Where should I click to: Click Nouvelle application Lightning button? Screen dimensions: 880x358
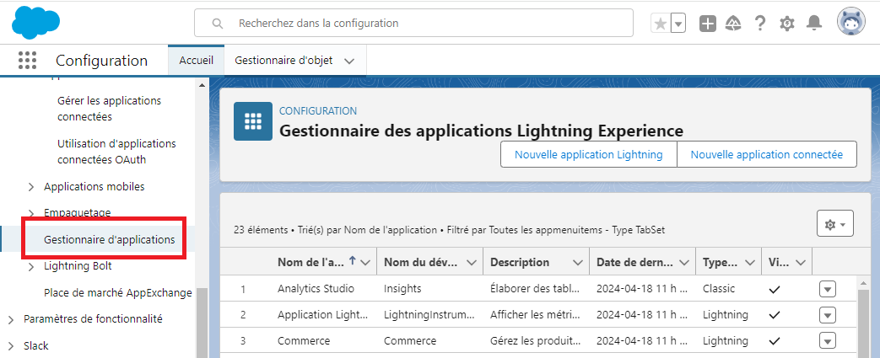[589, 154]
